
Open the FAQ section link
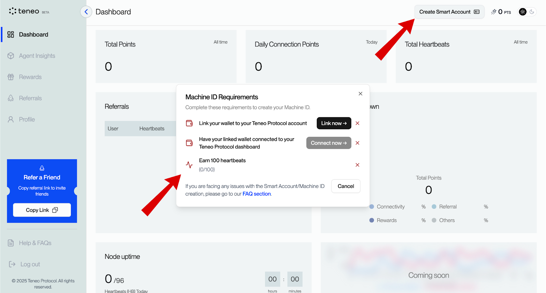pyautogui.click(x=257, y=194)
